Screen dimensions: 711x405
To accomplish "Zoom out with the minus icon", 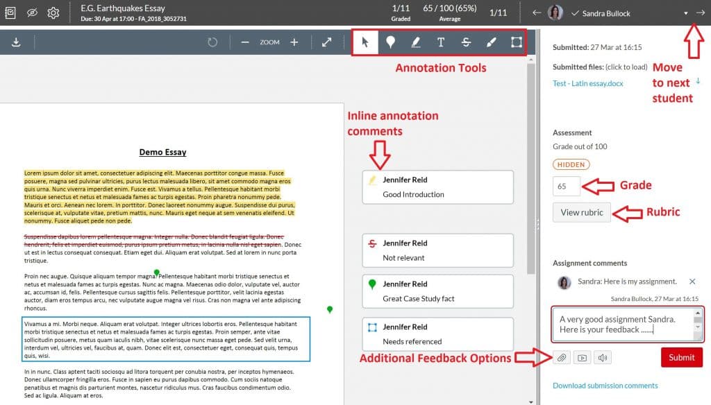I will coord(245,42).
